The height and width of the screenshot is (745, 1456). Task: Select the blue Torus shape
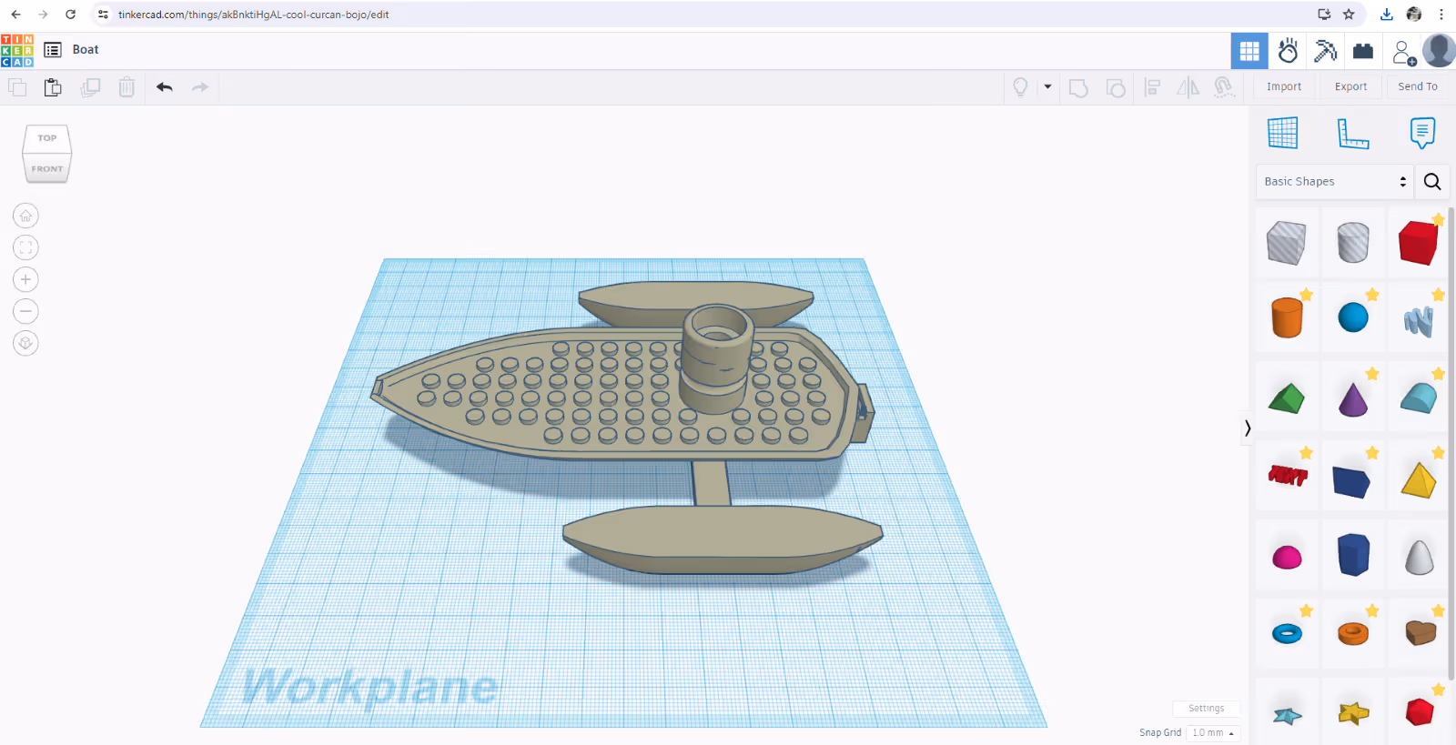pos(1287,633)
